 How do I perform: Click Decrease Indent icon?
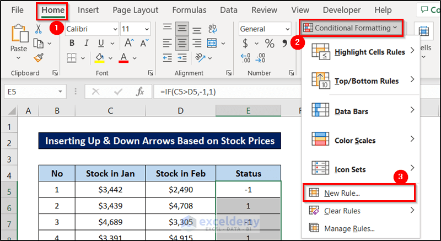coord(168,58)
